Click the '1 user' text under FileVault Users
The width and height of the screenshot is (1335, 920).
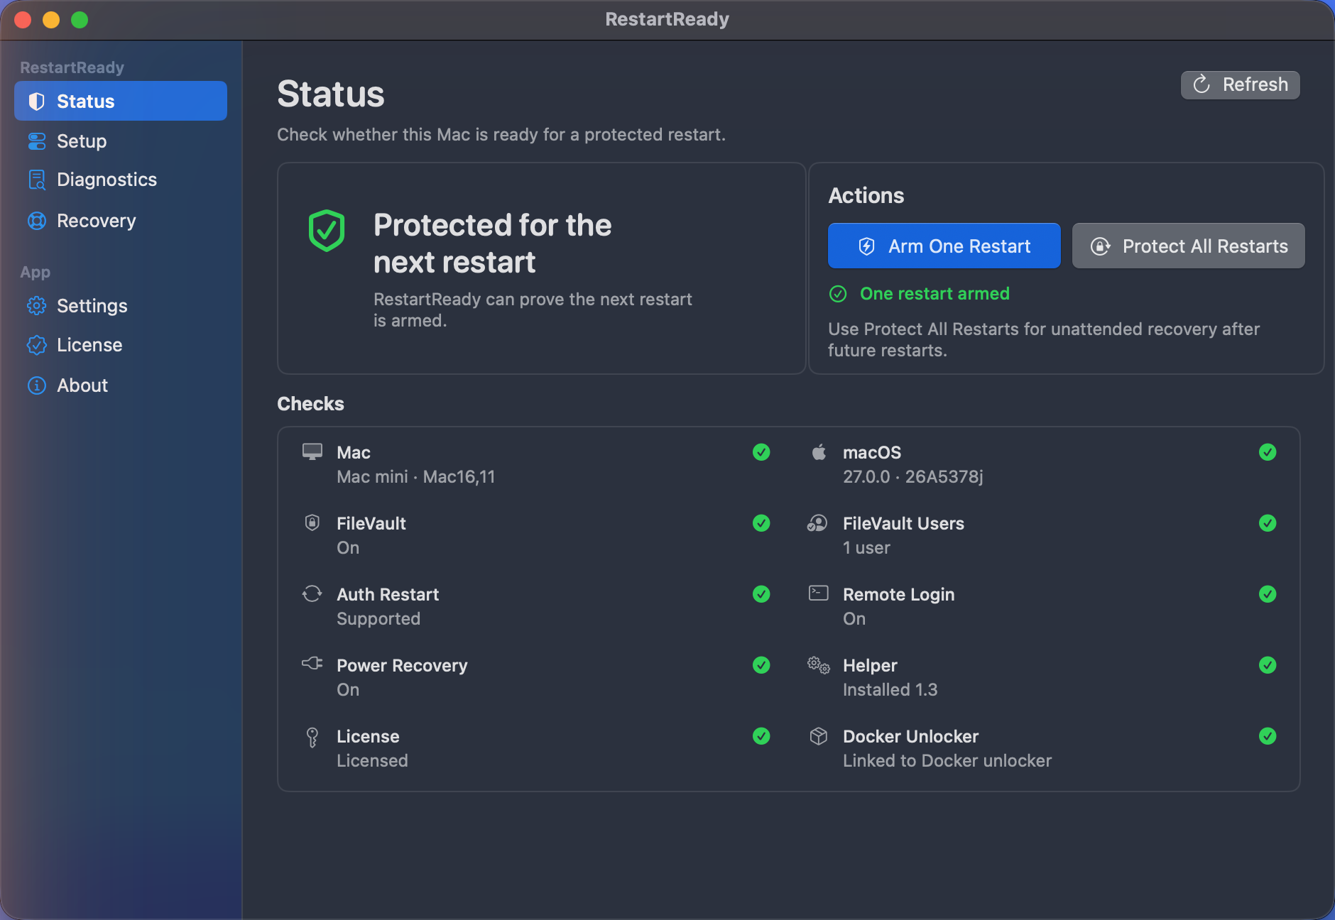point(866,548)
